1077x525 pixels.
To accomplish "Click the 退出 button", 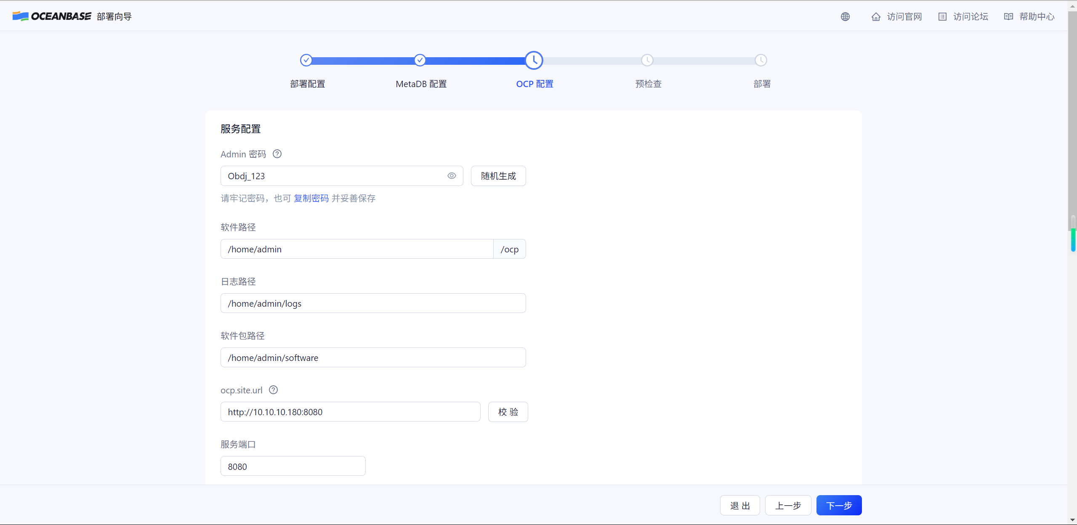I will (740, 505).
